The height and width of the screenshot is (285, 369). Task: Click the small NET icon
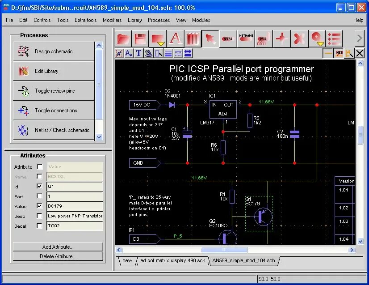click(339, 53)
